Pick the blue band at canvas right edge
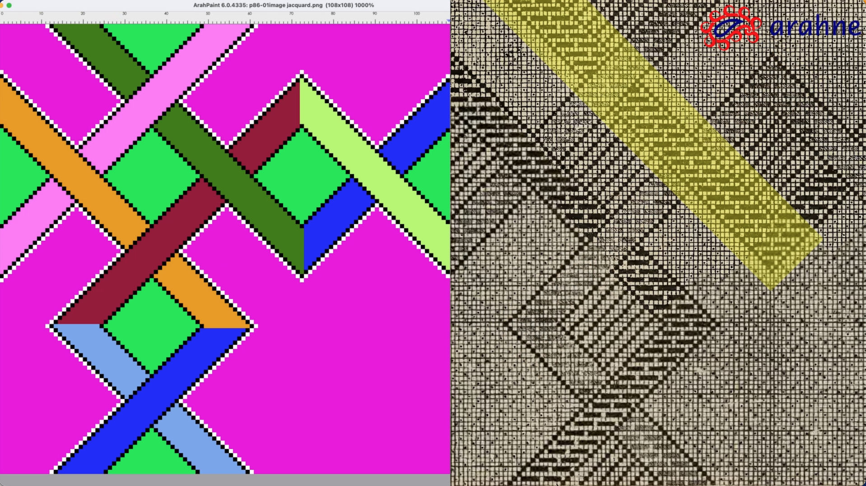This screenshot has height=486, width=866. pyautogui.click(x=420, y=131)
